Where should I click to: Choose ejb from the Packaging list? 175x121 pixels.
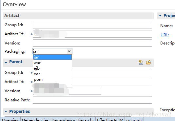coord(52,68)
